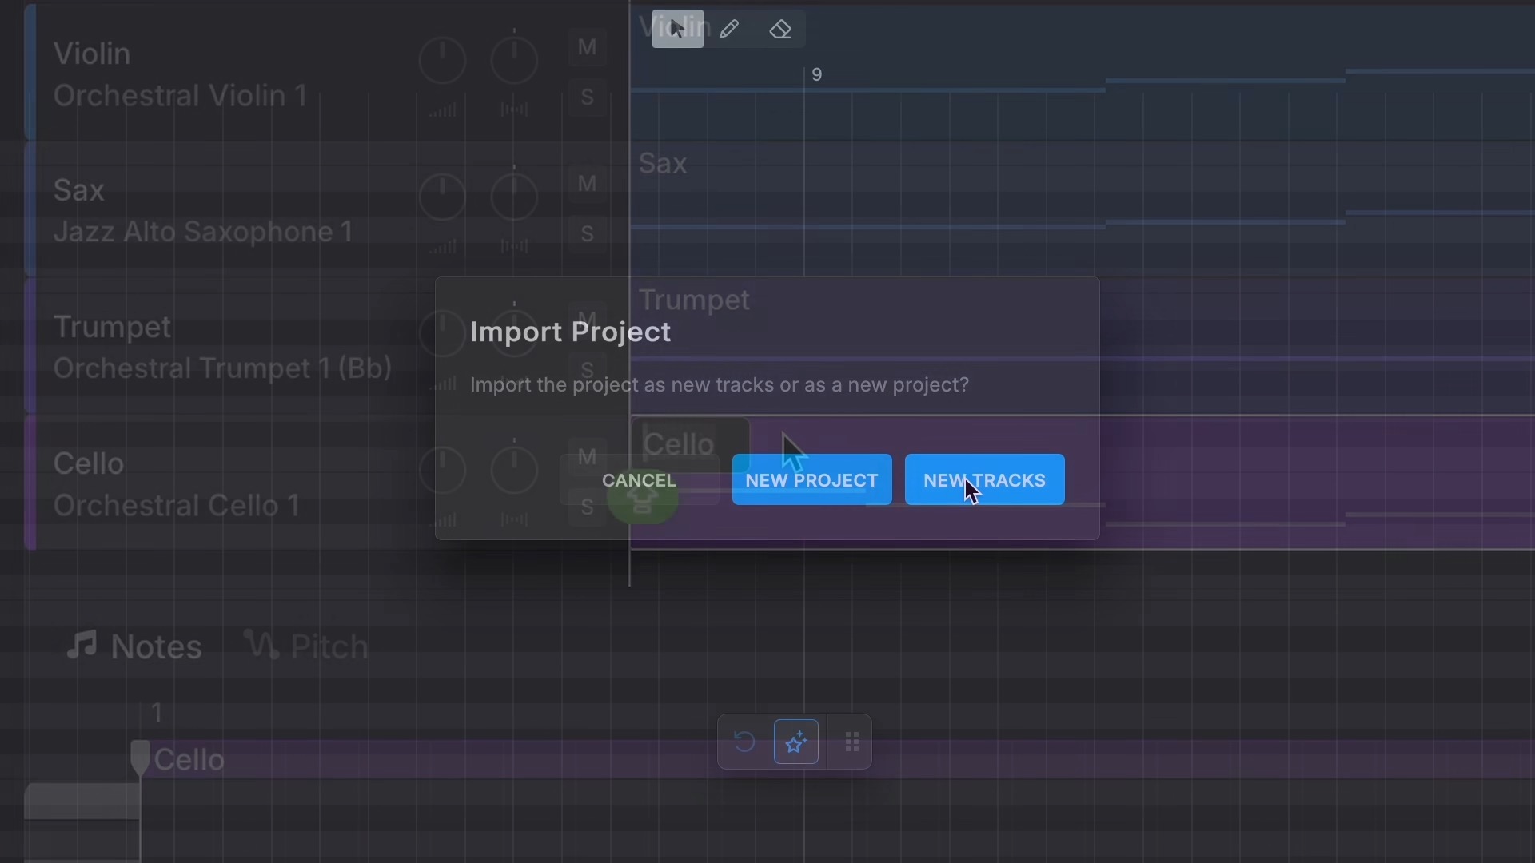Solo the Sax track
Image resolution: width=1535 pixels, height=863 pixels.
point(587,234)
